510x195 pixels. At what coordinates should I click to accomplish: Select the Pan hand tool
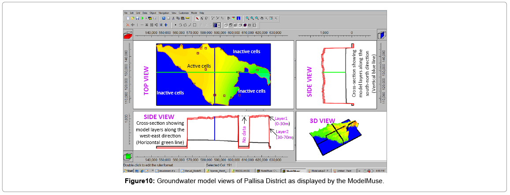click(x=262, y=18)
